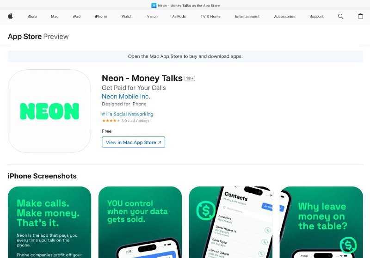View the 'Make calls. Make money.' screenshot
This screenshot has height=258, width=370.
pos(49,222)
